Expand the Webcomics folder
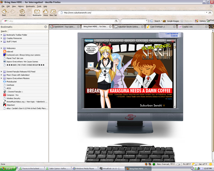 click(2, 48)
